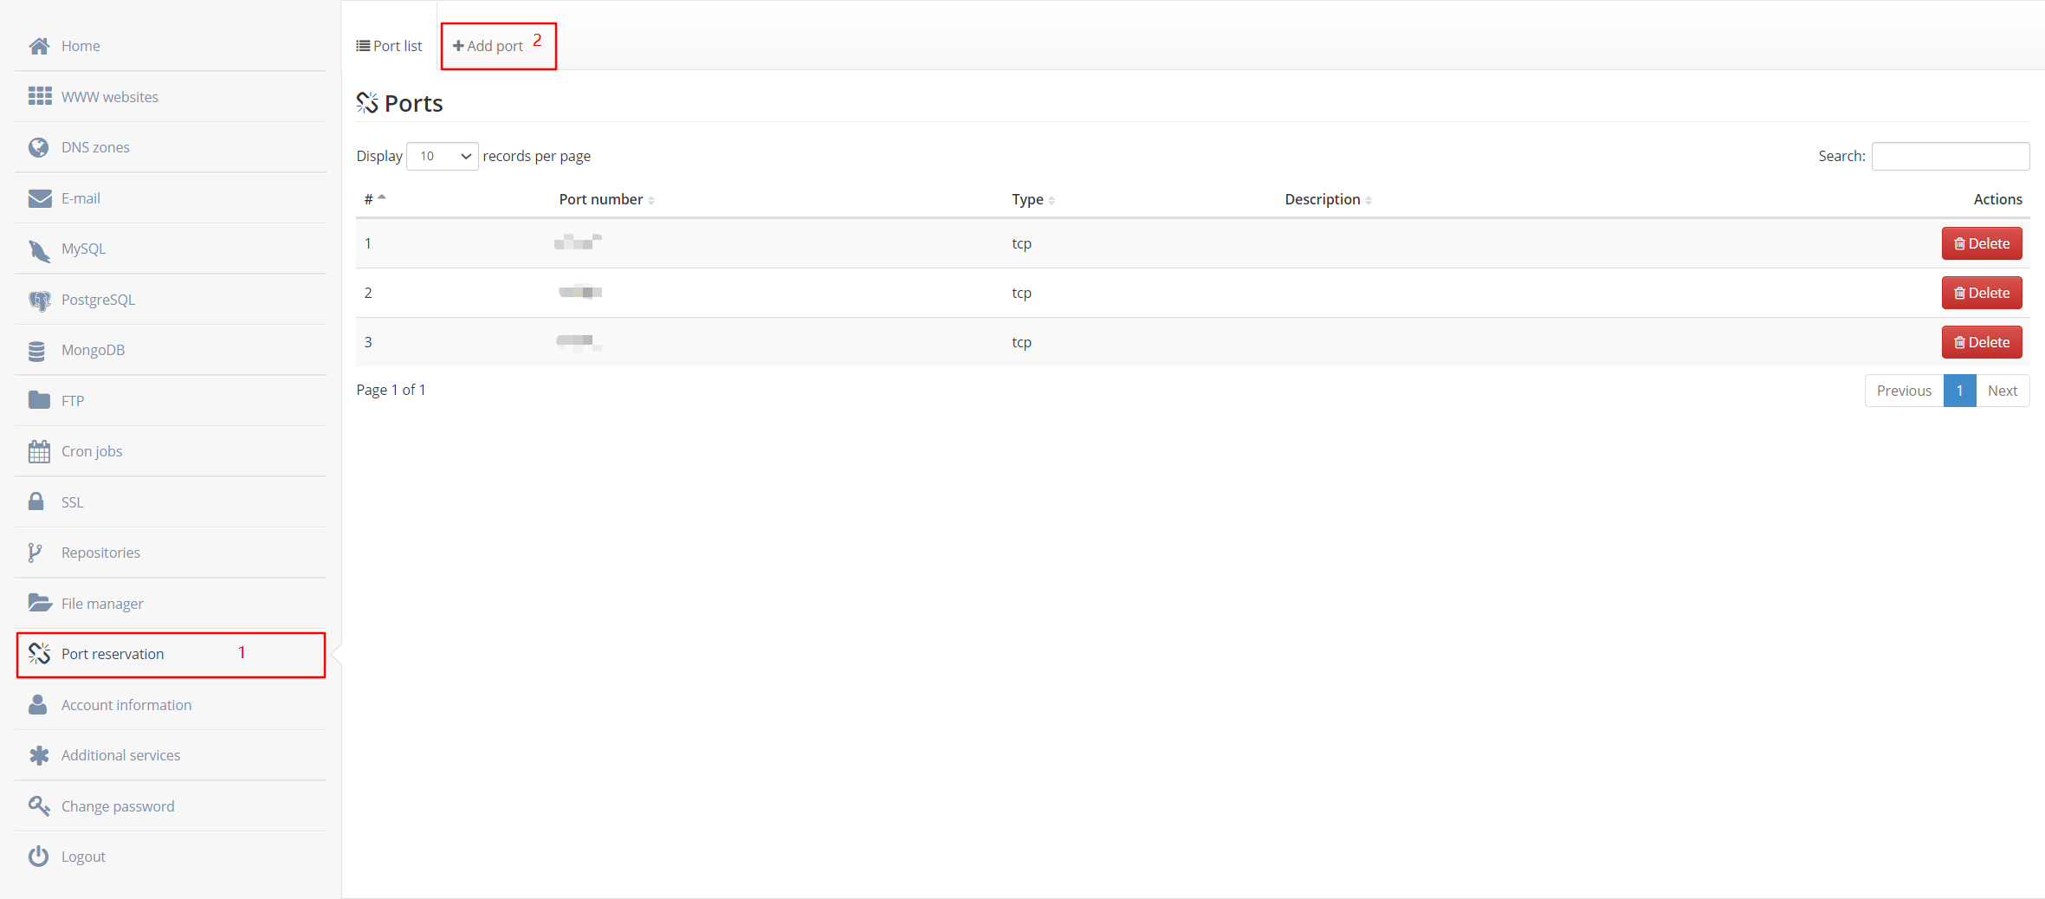Open the records per page dropdown
2045x899 pixels.
coord(442,156)
